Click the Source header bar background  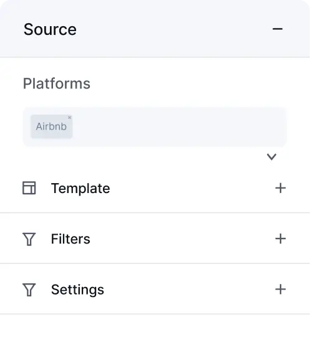pyautogui.click(x=155, y=29)
